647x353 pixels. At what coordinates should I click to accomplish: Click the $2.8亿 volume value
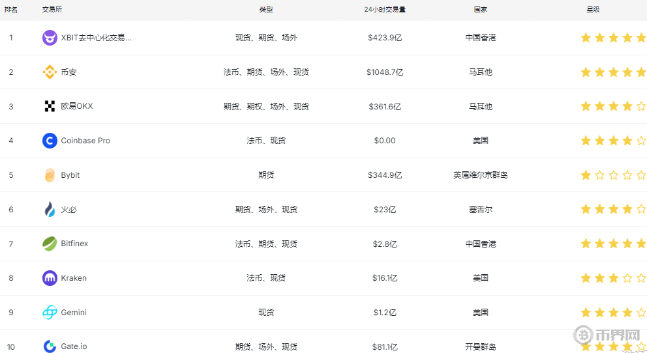(385, 244)
